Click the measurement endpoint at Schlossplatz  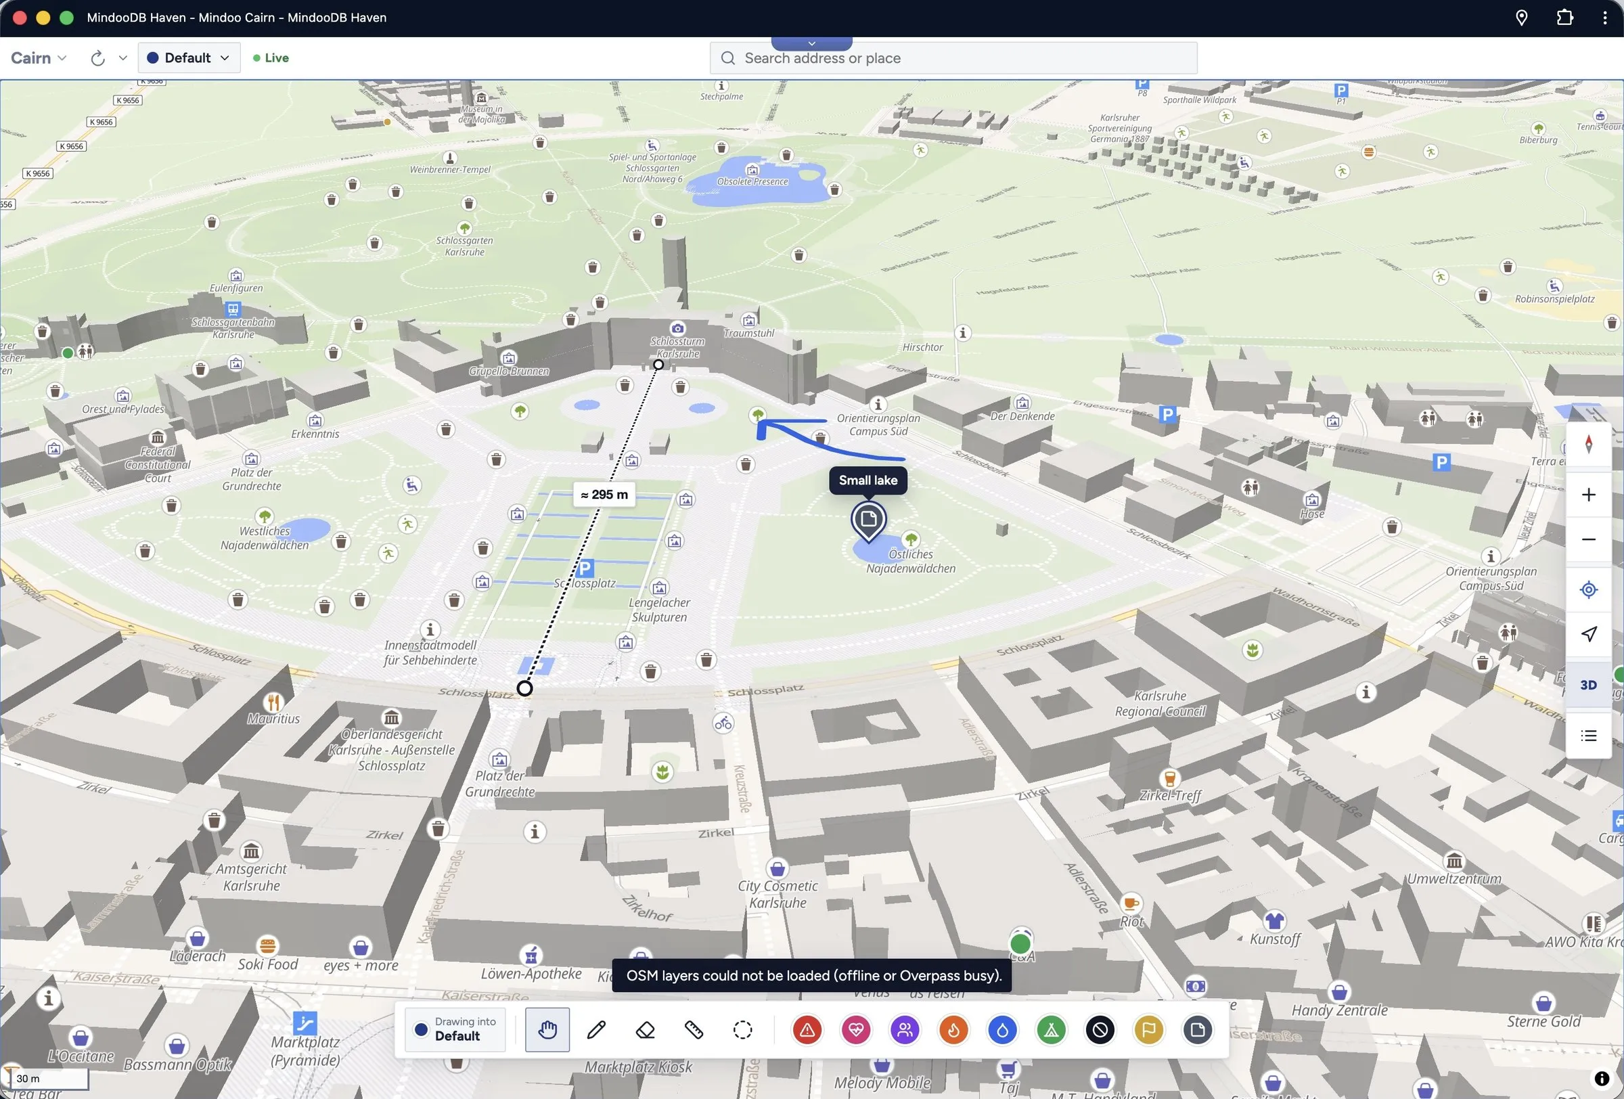point(524,688)
